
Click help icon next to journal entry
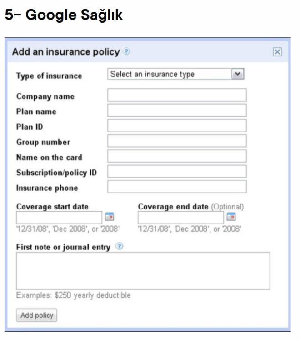click(119, 247)
